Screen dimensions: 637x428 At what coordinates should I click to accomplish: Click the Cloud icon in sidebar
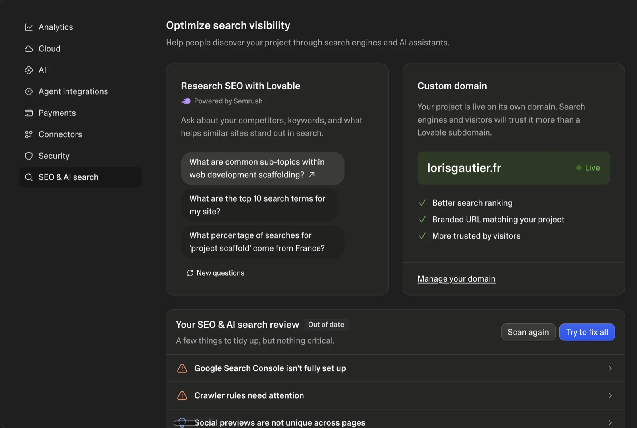29,49
